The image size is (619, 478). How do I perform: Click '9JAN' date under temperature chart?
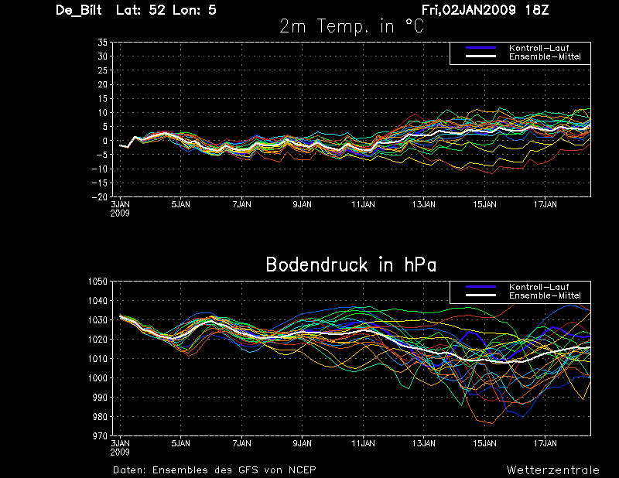pos(303,204)
